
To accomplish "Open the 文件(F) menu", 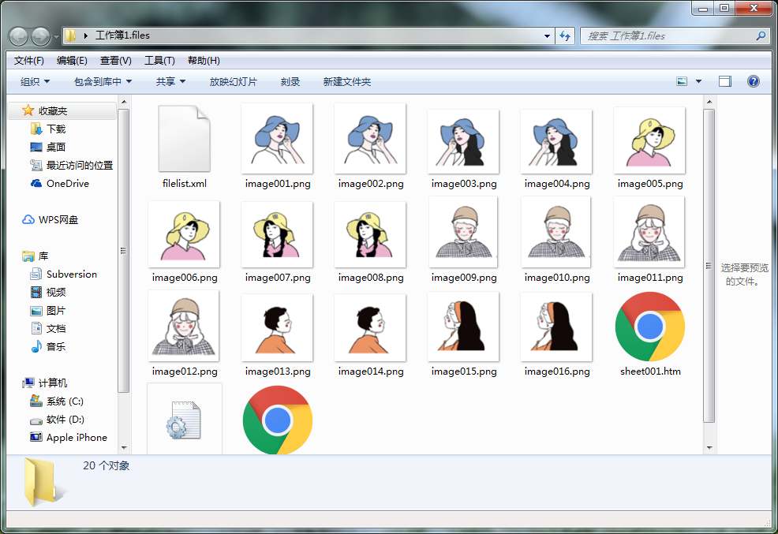I will tap(28, 61).
